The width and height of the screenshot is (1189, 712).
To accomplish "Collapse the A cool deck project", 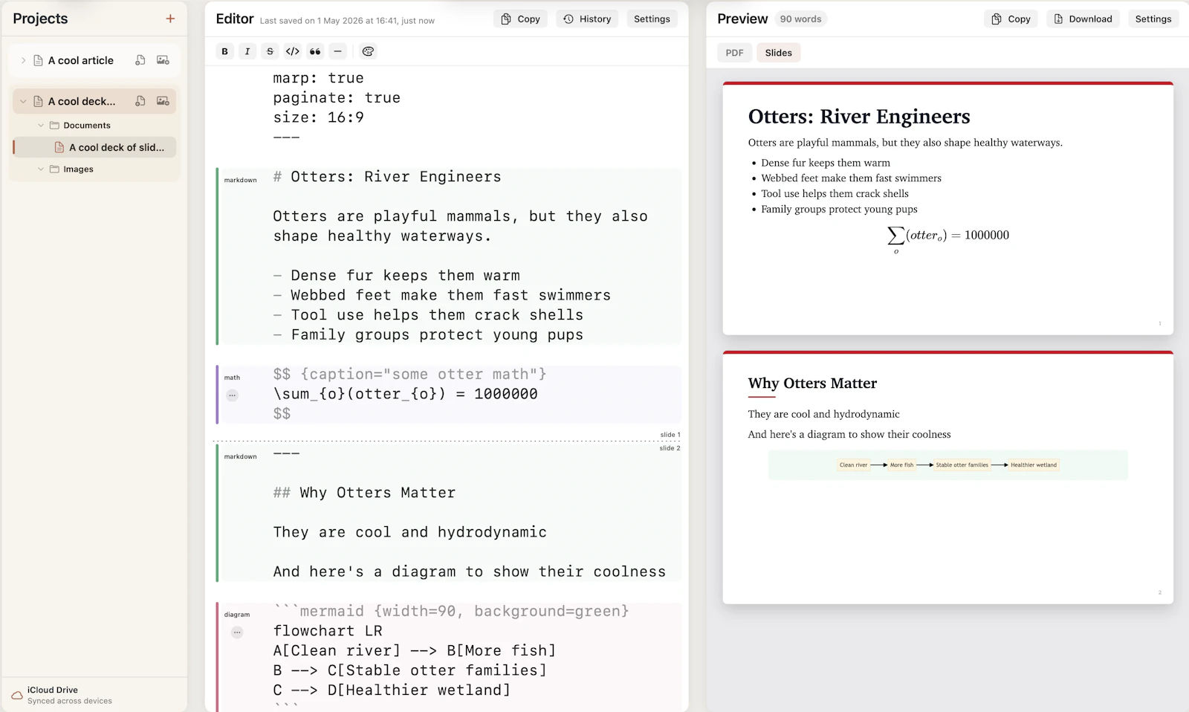I will pyautogui.click(x=23, y=101).
